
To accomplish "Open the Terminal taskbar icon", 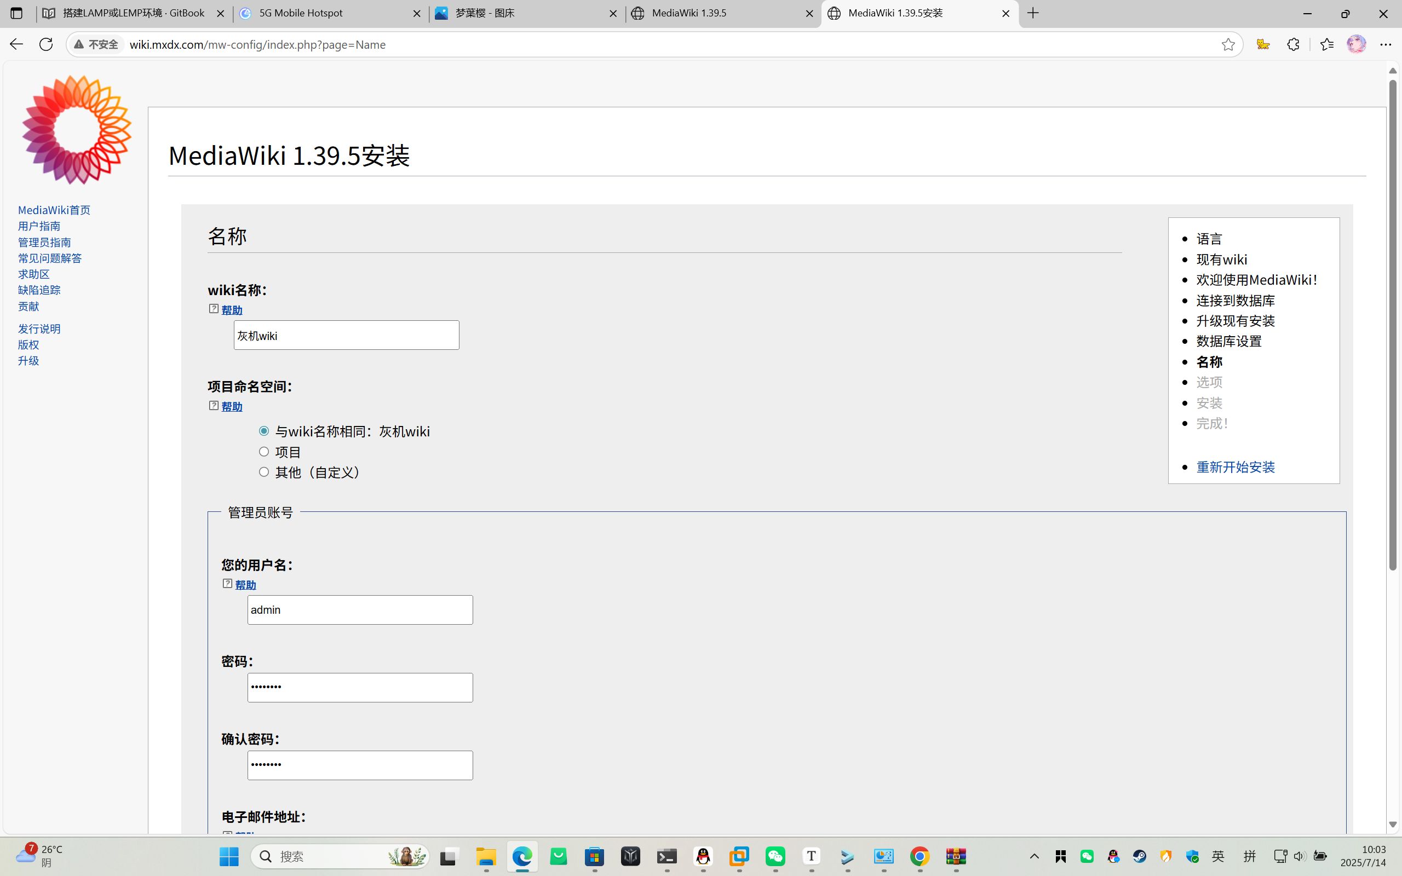I will pos(667,856).
